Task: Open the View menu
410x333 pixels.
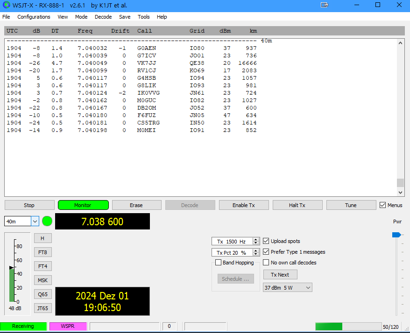Action: [x=63, y=17]
